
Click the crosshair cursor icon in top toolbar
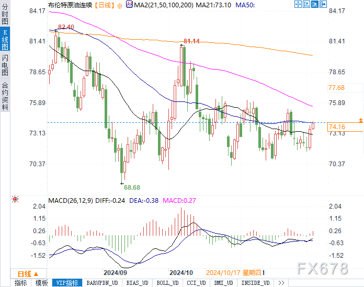[298, 4]
